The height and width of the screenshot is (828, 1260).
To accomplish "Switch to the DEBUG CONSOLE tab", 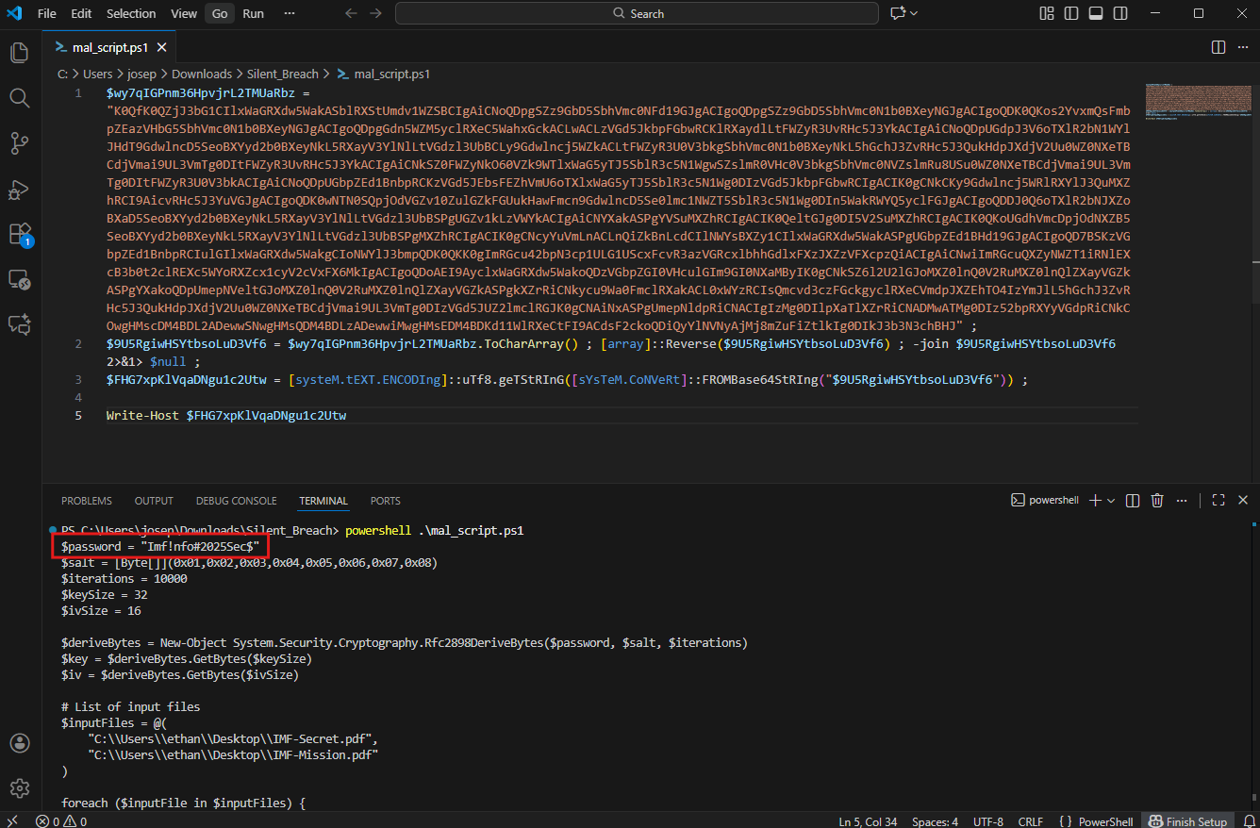I will click(x=236, y=501).
